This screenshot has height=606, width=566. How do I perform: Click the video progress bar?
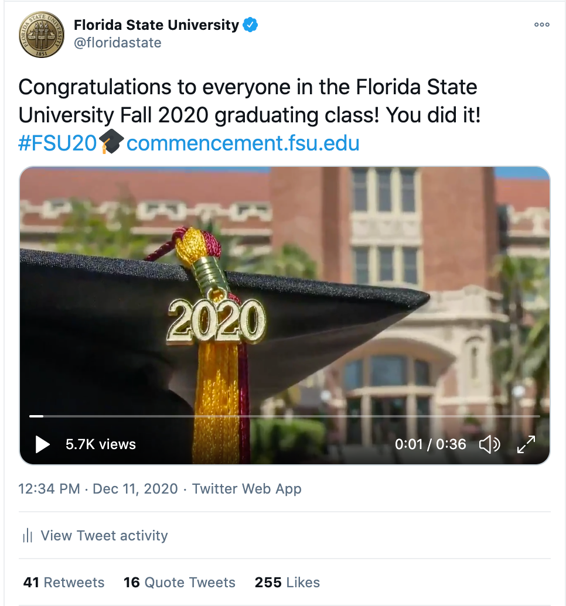[x=284, y=416]
